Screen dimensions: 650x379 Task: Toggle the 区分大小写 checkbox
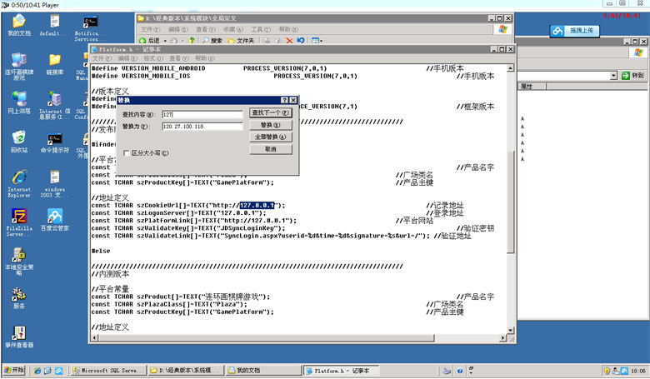tap(127, 153)
